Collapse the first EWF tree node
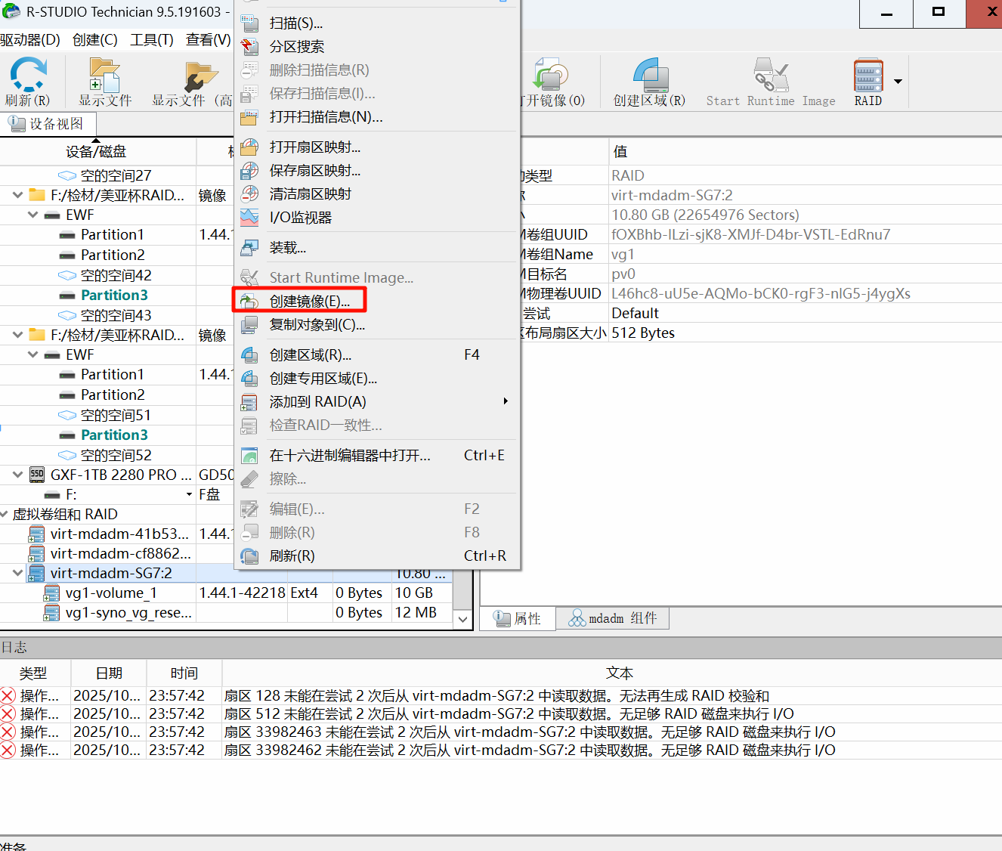This screenshot has width=1002, height=851. pos(32,215)
